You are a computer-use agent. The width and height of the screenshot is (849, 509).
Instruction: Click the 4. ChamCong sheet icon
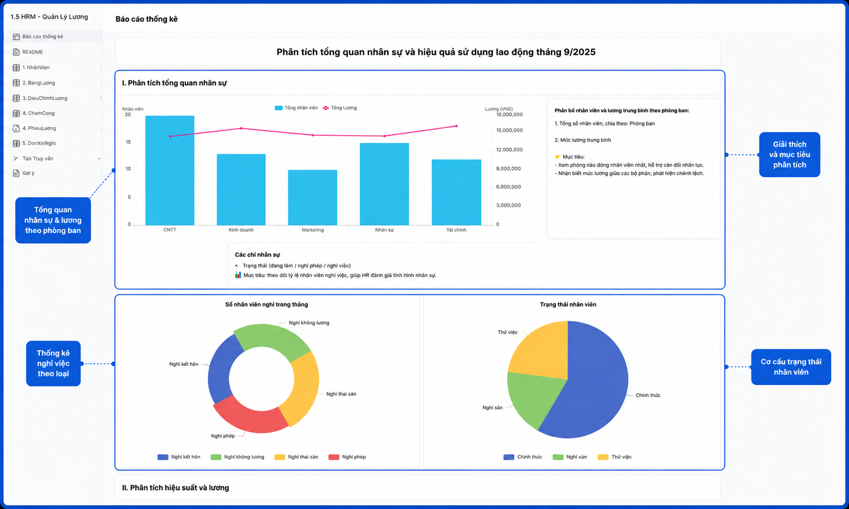click(x=16, y=113)
